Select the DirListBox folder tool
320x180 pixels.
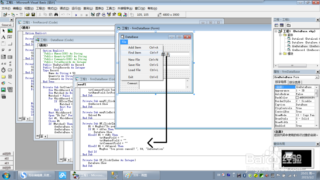tap(4, 77)
